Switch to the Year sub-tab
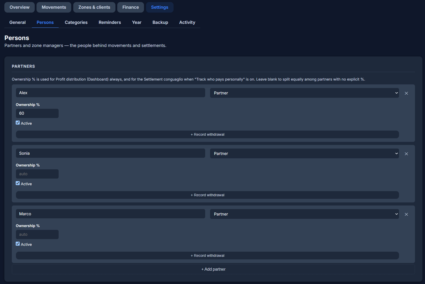This screenshot has width=425, height=284. pos(137,22)
